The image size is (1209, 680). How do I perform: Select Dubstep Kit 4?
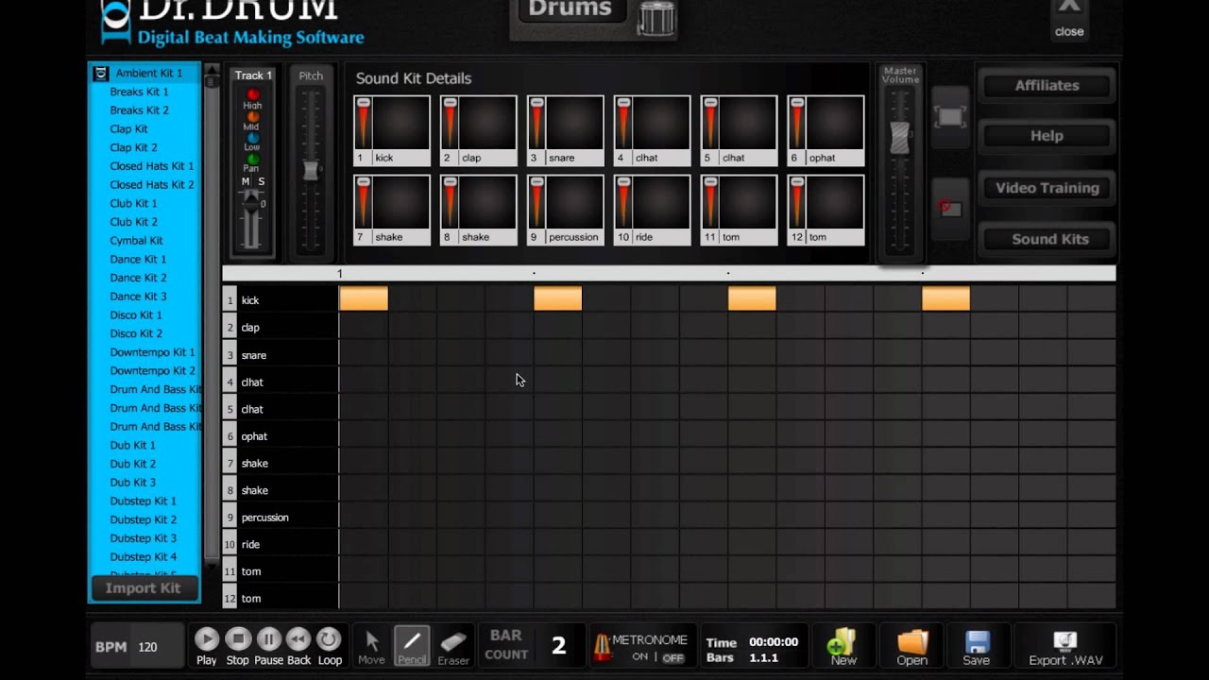145,557
